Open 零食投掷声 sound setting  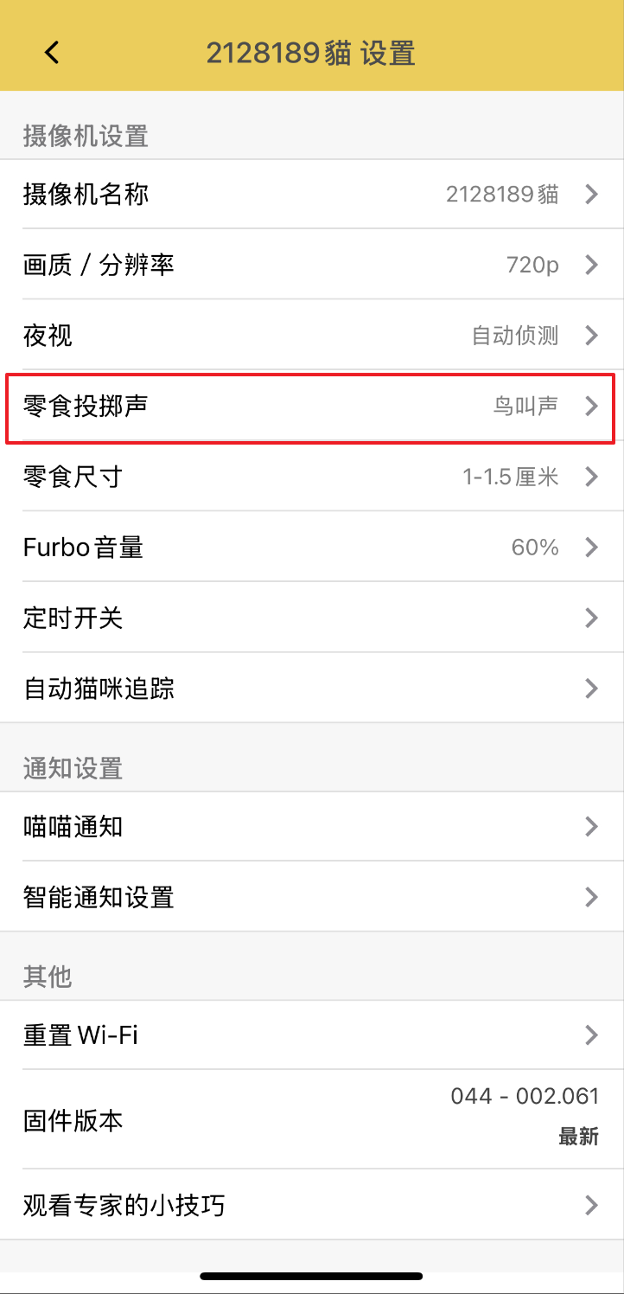[86, 405]
